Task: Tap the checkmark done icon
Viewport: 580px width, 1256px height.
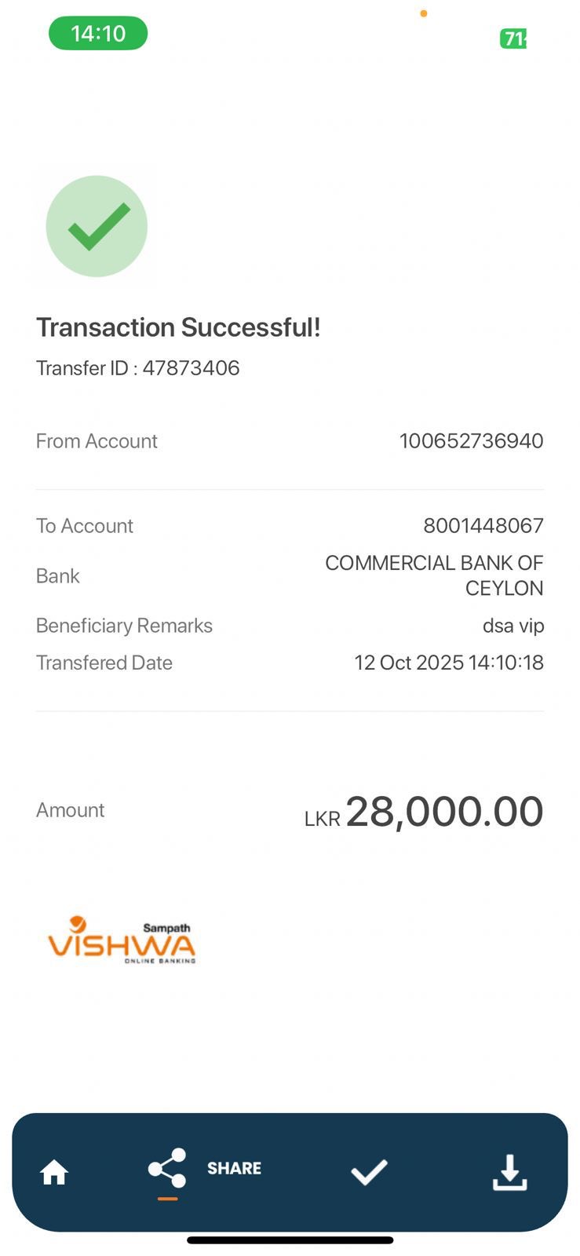Action: [x=369, y=1172]
